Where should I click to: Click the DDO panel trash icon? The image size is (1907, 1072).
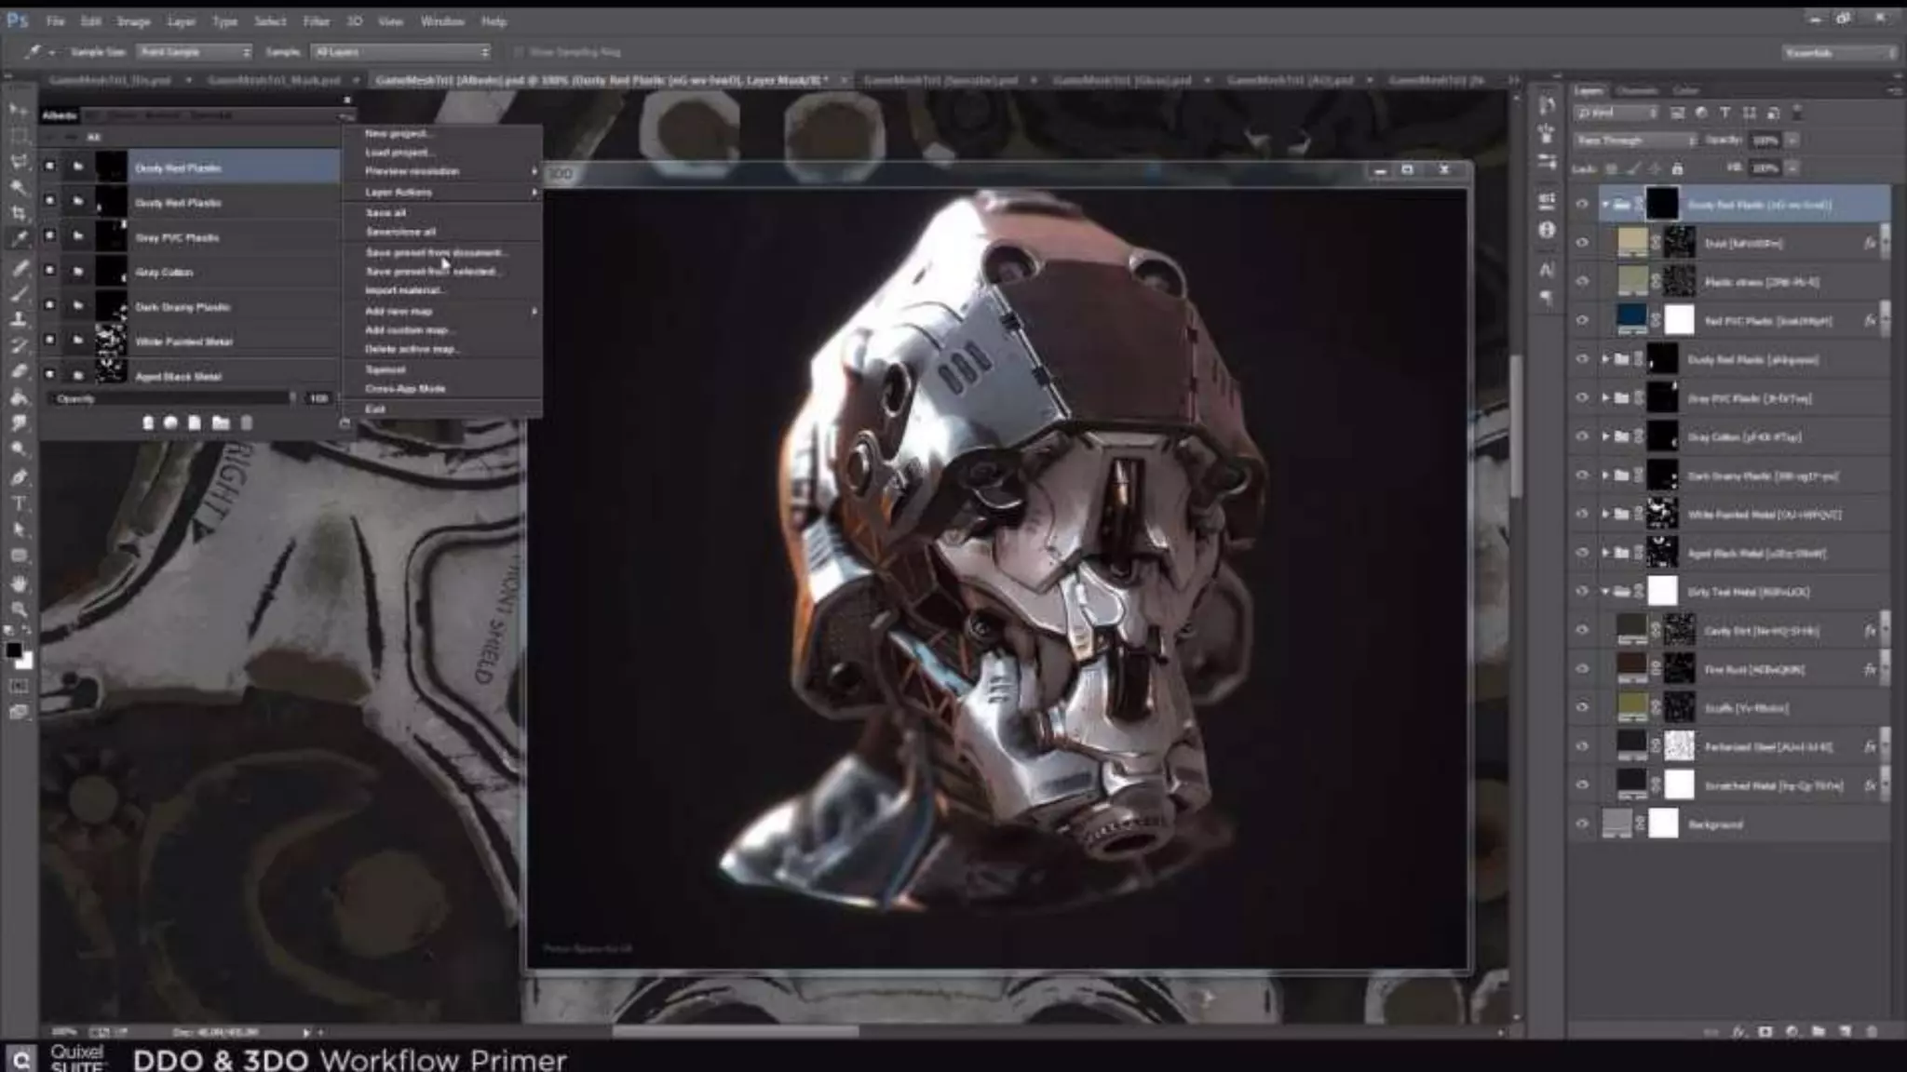(247, 422)
